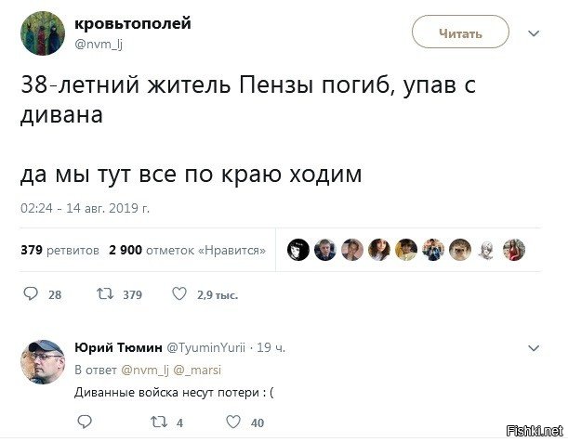This screenshot has height=442, width=568.
Task: Expand options chevron on Юрий Тюмин's reply
Action: coord(533,348)
